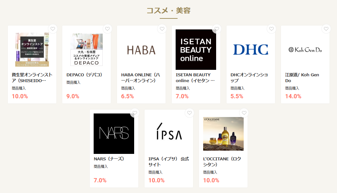This screenshot has height=193, width=337.
Task: Click the blue DHC logo
Action: point(250,49)
